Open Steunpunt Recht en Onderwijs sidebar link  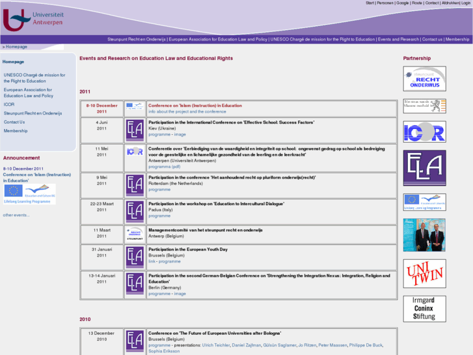coord(33,113)
